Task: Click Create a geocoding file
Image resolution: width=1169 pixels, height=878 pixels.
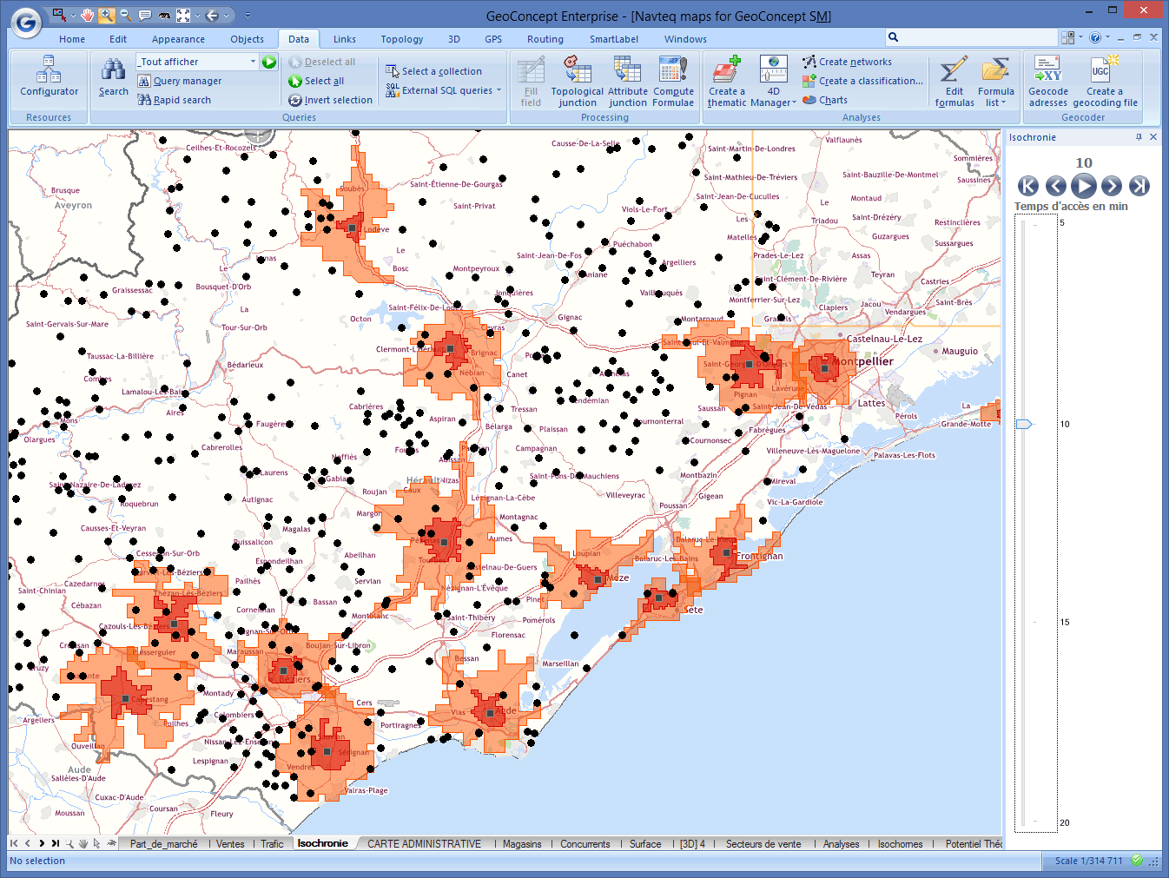Action: point(1105,81)
